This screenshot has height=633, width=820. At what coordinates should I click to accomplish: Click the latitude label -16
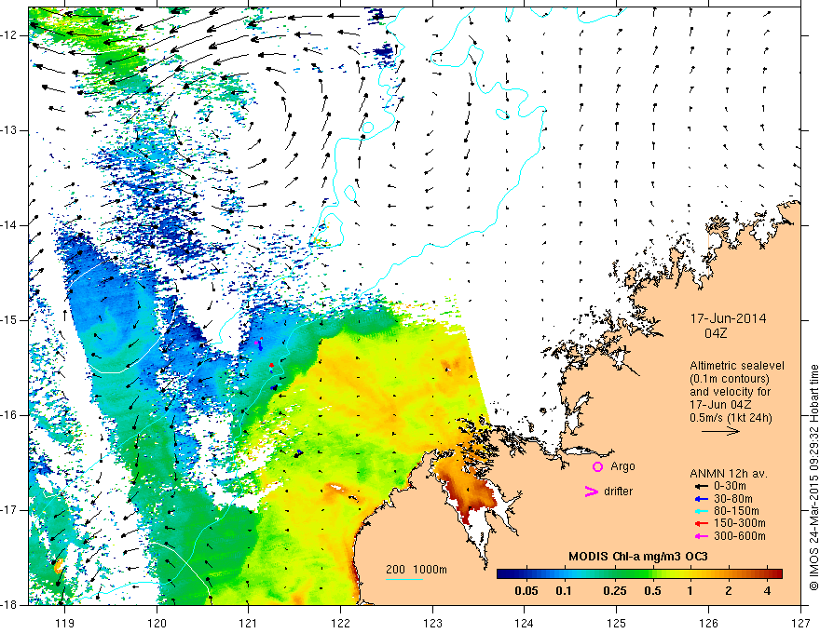9,415
